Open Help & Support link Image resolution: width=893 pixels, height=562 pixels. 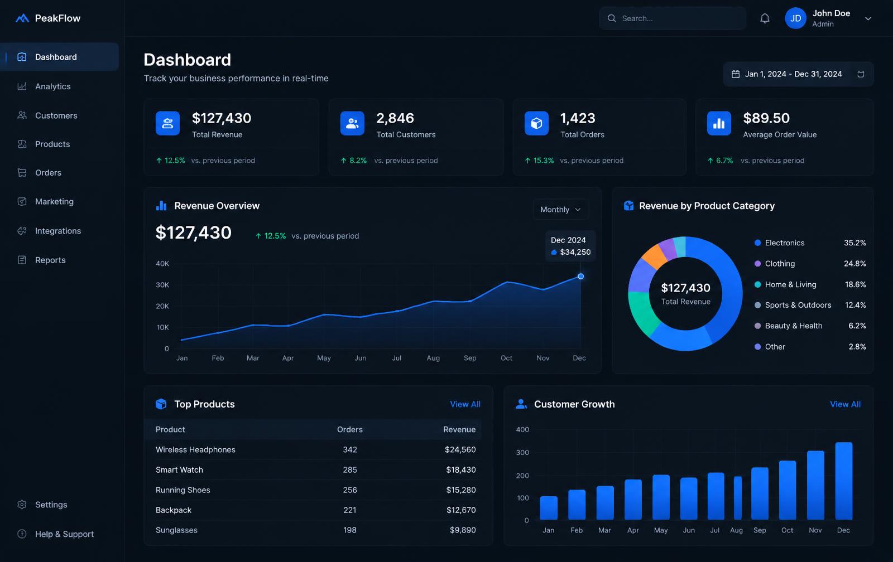click(x=64, y=534)
